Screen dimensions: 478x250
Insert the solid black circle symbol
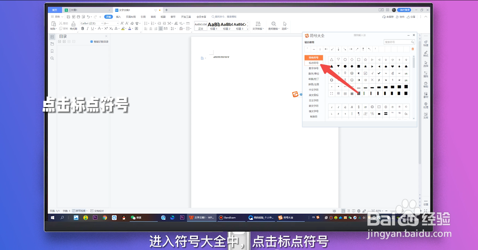345,67
